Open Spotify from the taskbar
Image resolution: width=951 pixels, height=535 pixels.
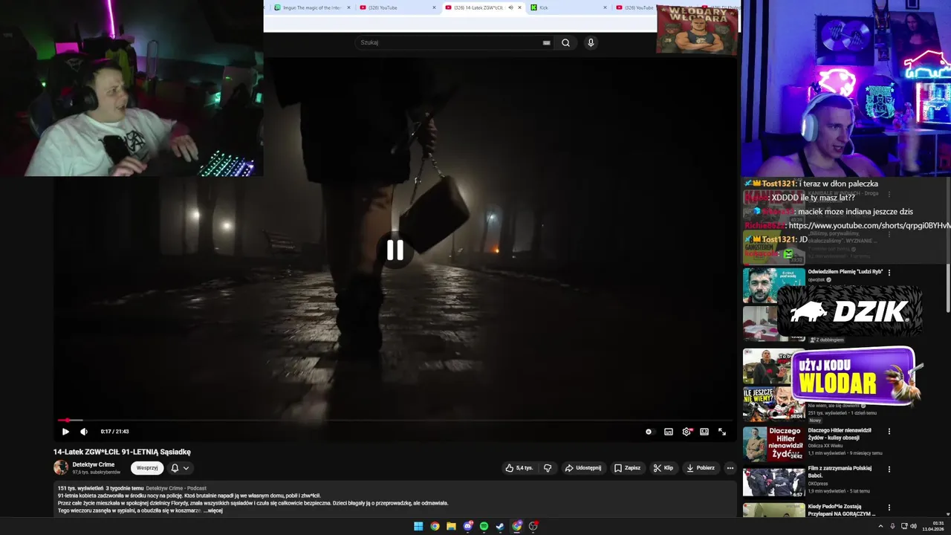(484, 526)
